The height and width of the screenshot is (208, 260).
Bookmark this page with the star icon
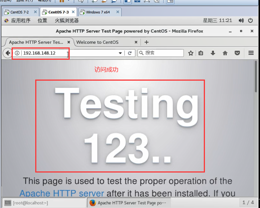191,53
